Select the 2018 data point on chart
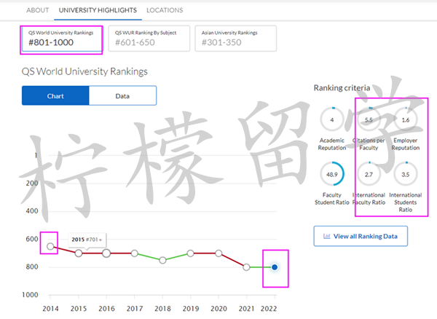This screenshot has width=437, height=319. (162, 260)
